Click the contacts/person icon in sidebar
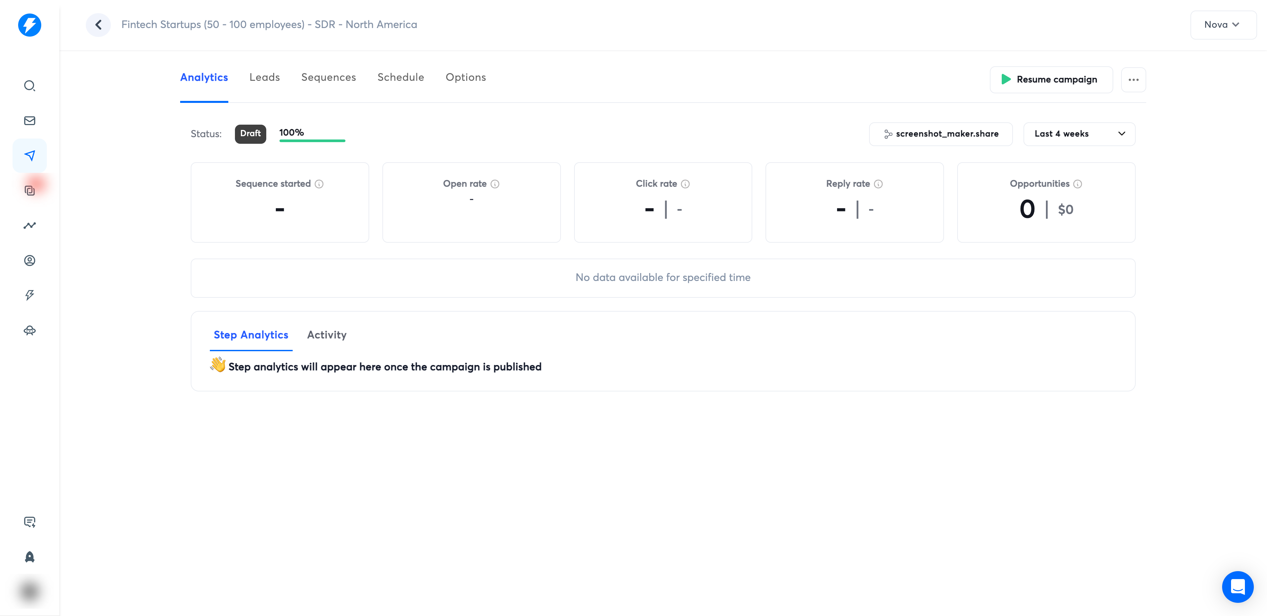 click(x=30, y=260)
